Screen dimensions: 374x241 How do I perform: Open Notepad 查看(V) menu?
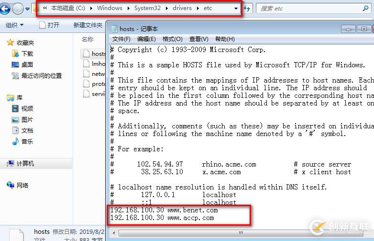(198, 39)
